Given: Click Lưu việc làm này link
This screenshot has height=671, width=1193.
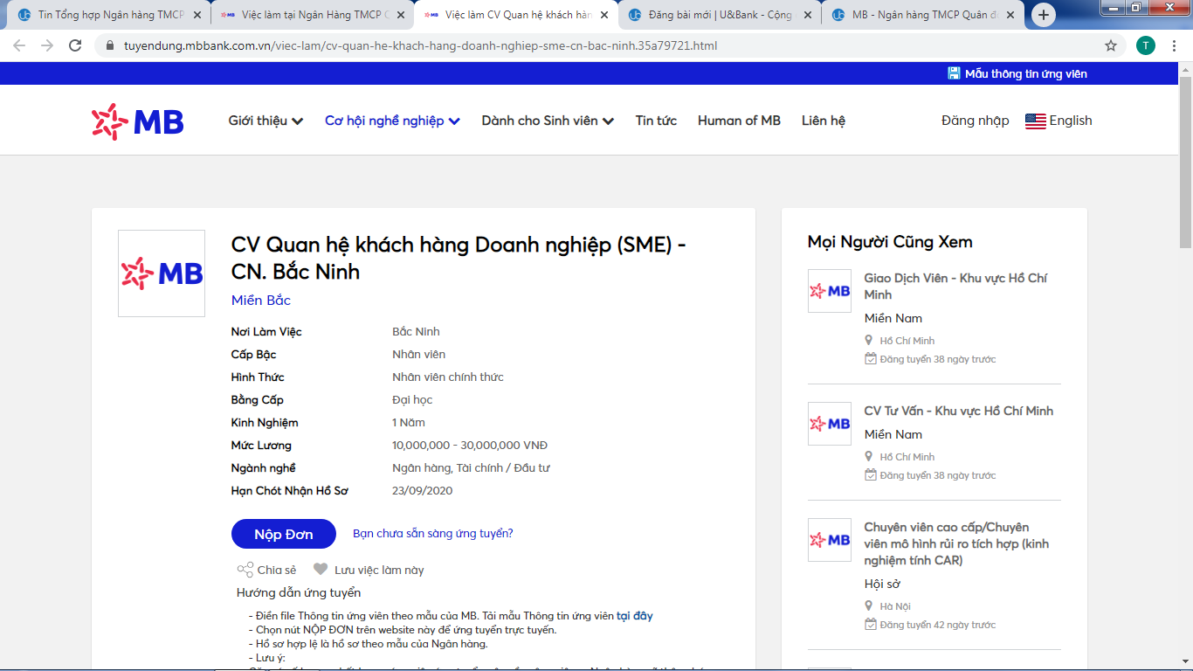Looking at the screenshot, I should [379, 570].
